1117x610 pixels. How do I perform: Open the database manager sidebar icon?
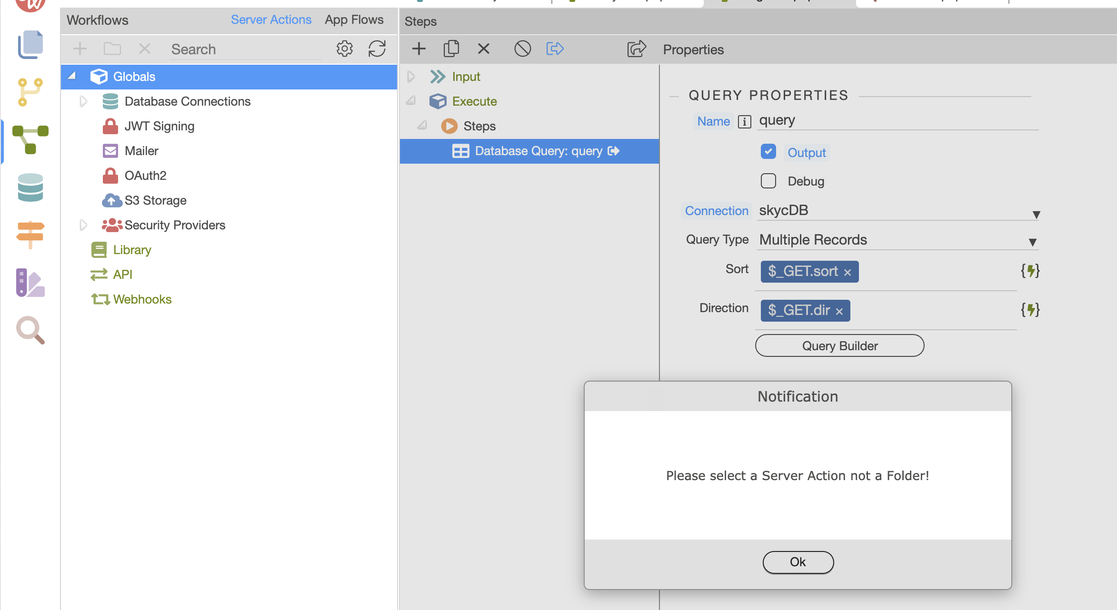(x=30, y=187)
